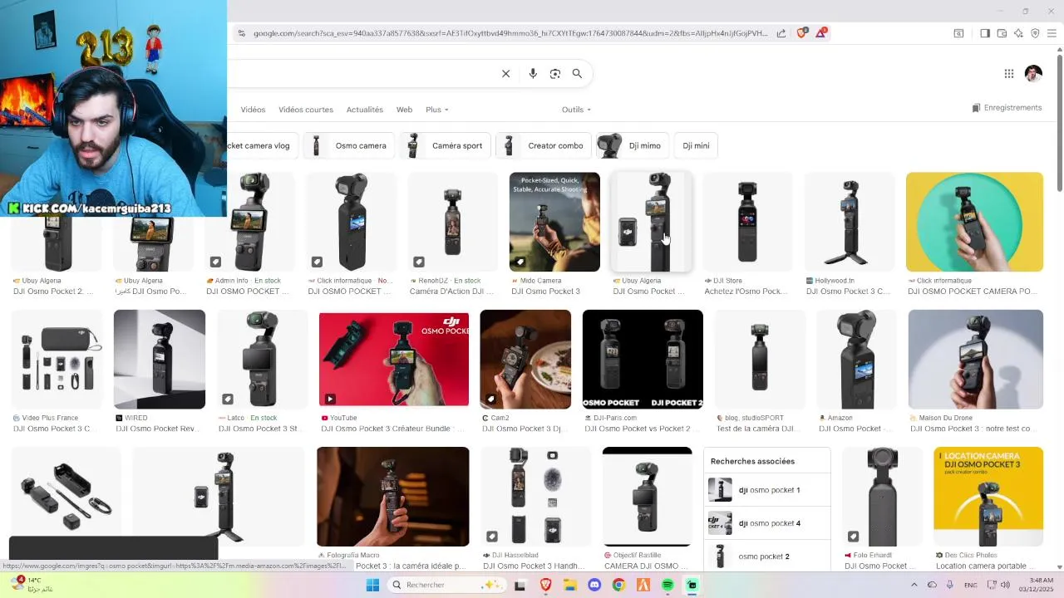Select related search osmo pocket 2

766,556
